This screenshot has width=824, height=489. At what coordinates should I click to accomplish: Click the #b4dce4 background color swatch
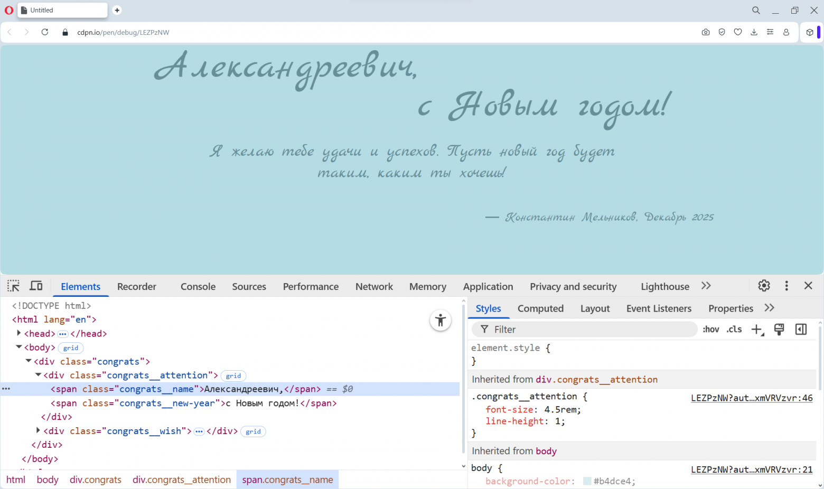587,481
